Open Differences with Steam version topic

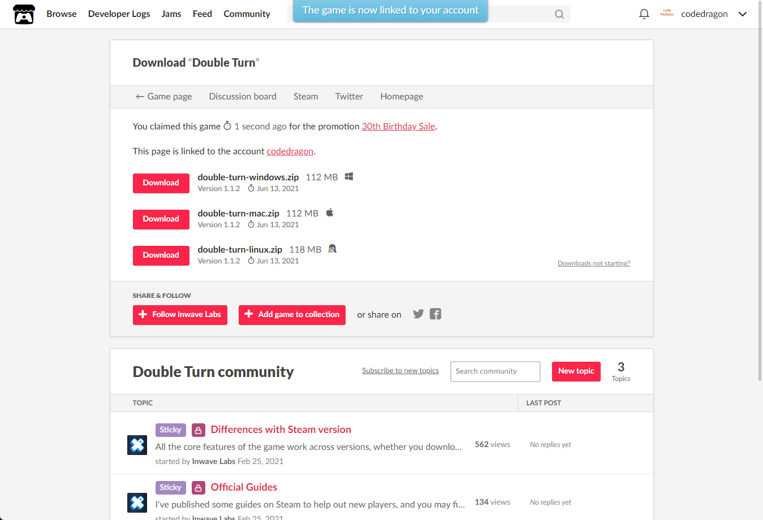[x=281, y=430]
